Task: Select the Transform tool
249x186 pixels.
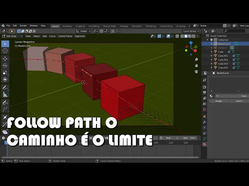Action: [x=5, y=79]
